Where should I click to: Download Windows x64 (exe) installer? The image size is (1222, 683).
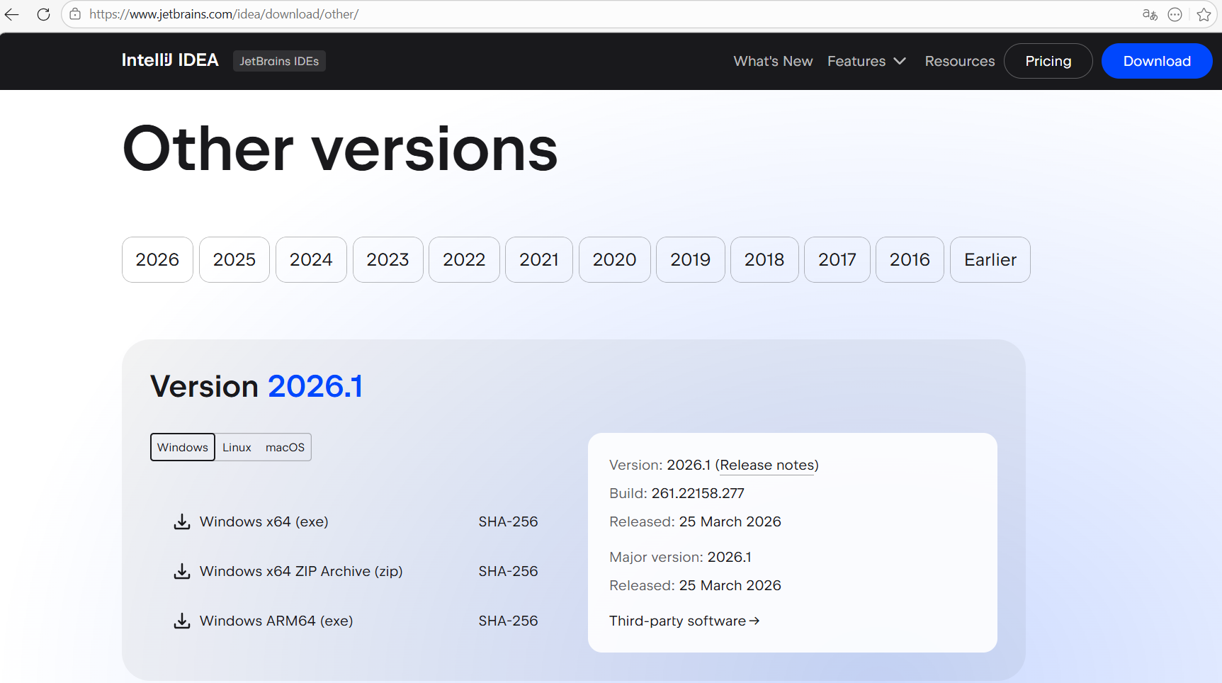[264, 521]
